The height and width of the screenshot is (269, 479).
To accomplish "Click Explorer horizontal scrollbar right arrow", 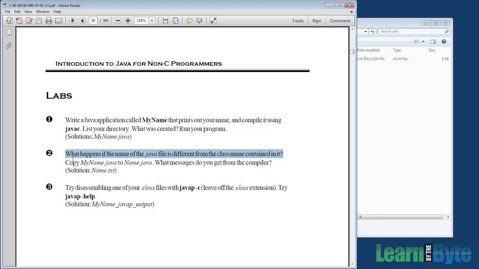I will tap(448, 217).
